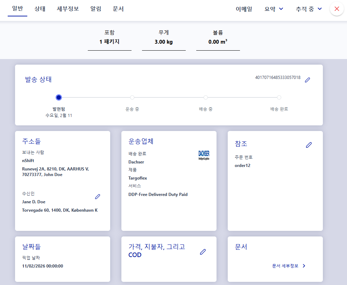This screenshot has height=285, width=347.
Task: Edit the shipment tracking number pencil icon
Action: (307, 80)
